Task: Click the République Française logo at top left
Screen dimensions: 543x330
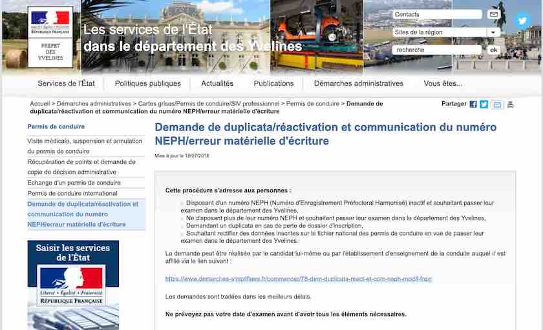Action: click(50, 23)
